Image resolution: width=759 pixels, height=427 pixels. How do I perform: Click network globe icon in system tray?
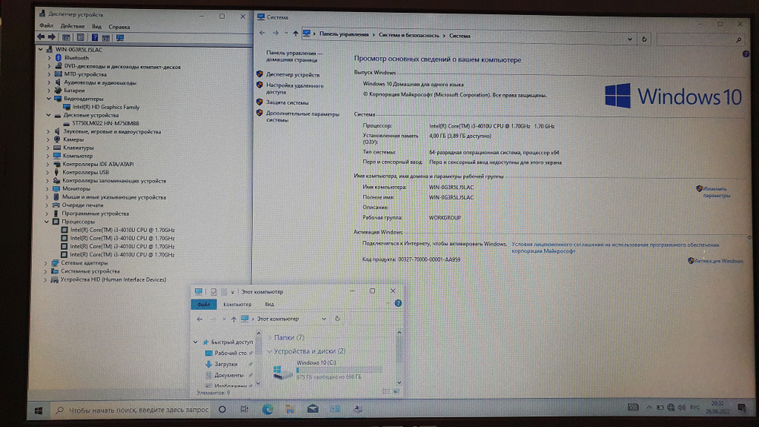671,407
